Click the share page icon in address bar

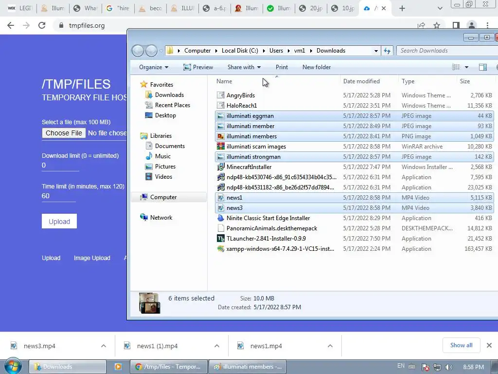point(422,25)
